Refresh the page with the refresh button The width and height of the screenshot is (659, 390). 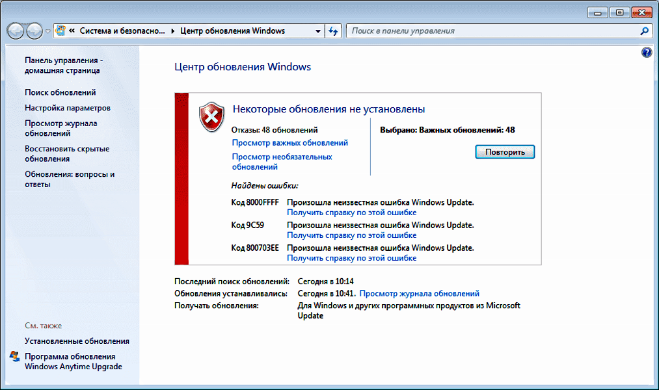[333, 31]
